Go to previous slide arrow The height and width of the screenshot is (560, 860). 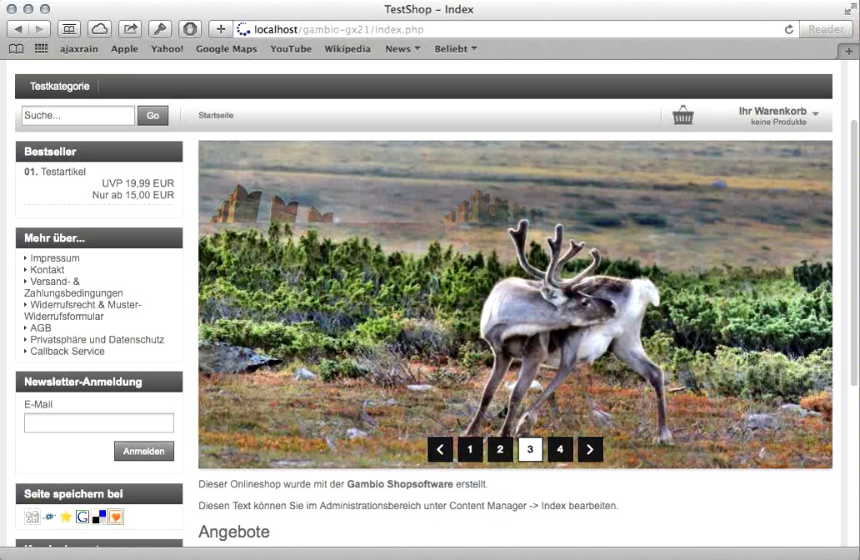click(x=441, y=449)
